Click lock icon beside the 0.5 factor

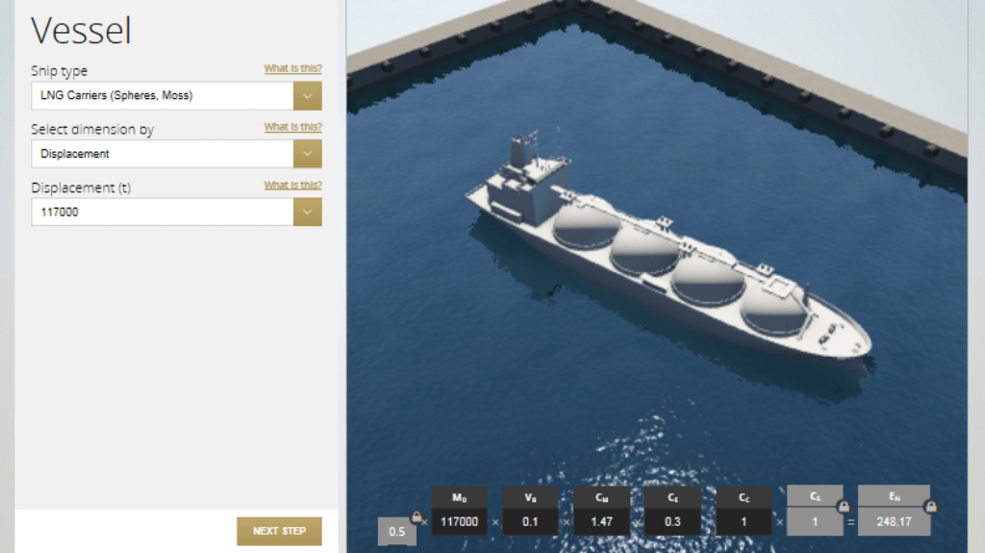pyautogui.click(x=417, y=517)
